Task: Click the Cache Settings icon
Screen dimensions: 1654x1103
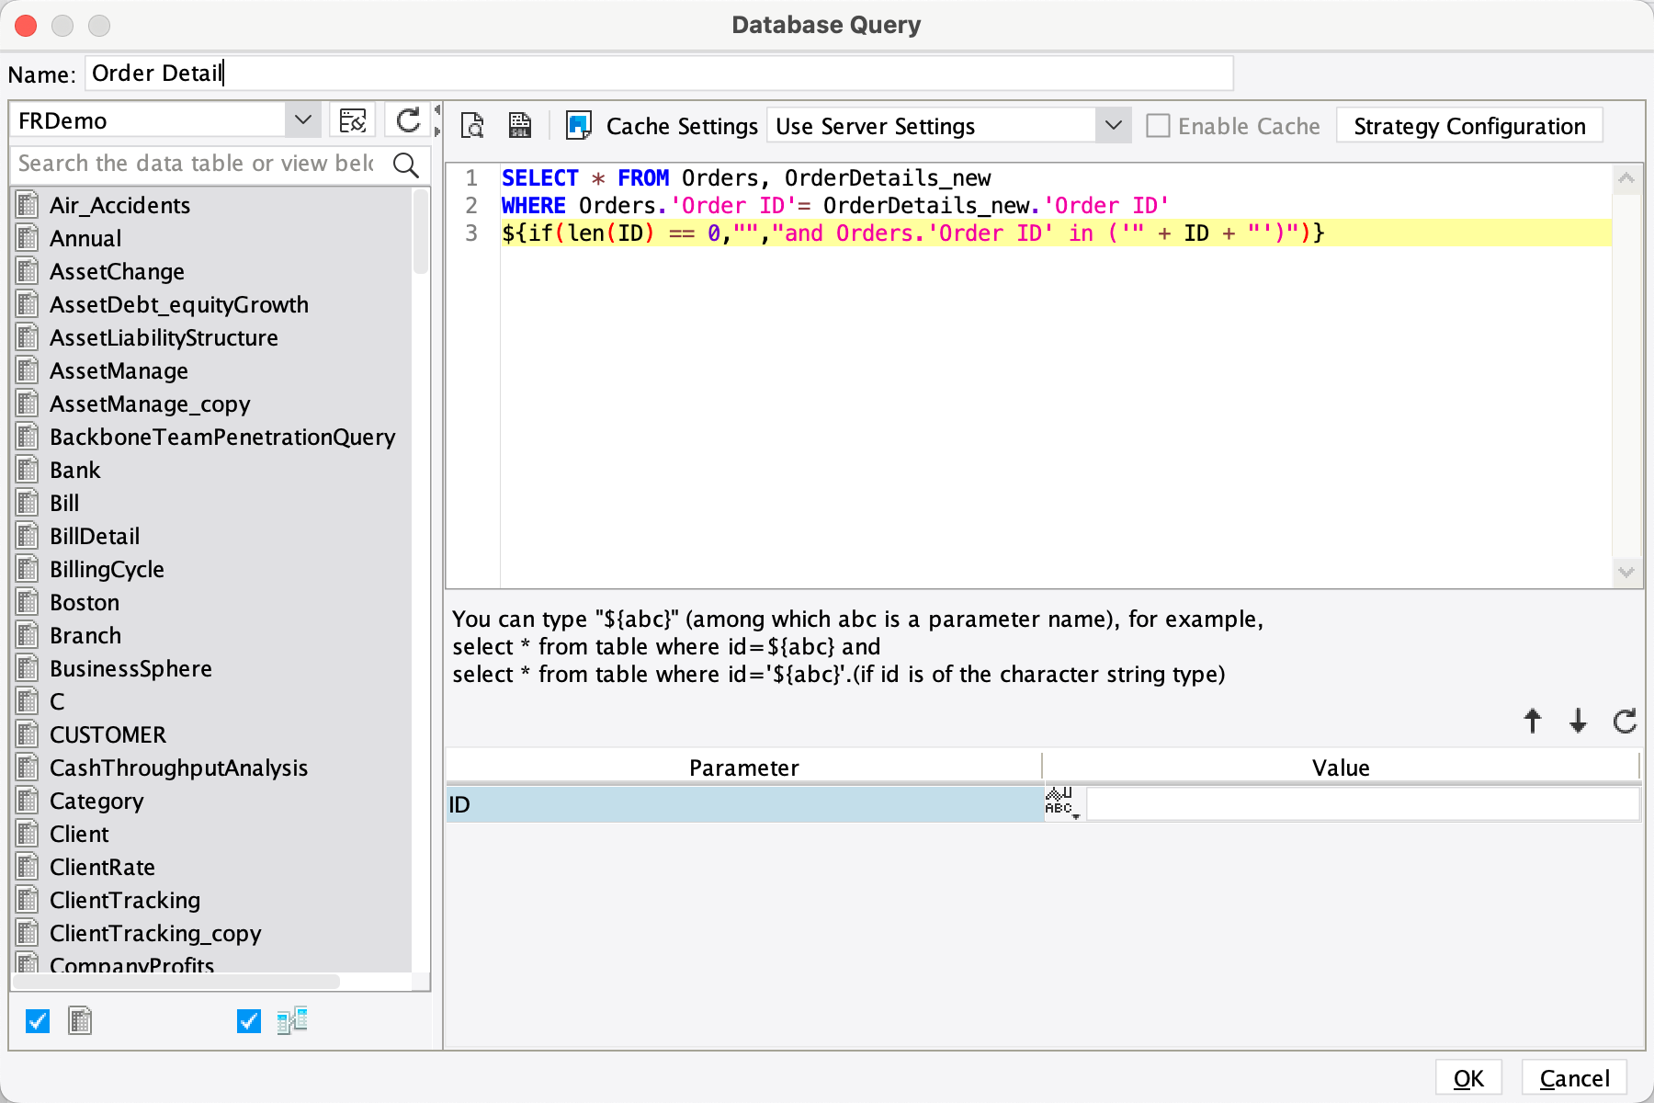Action: (x=579, y=125)
